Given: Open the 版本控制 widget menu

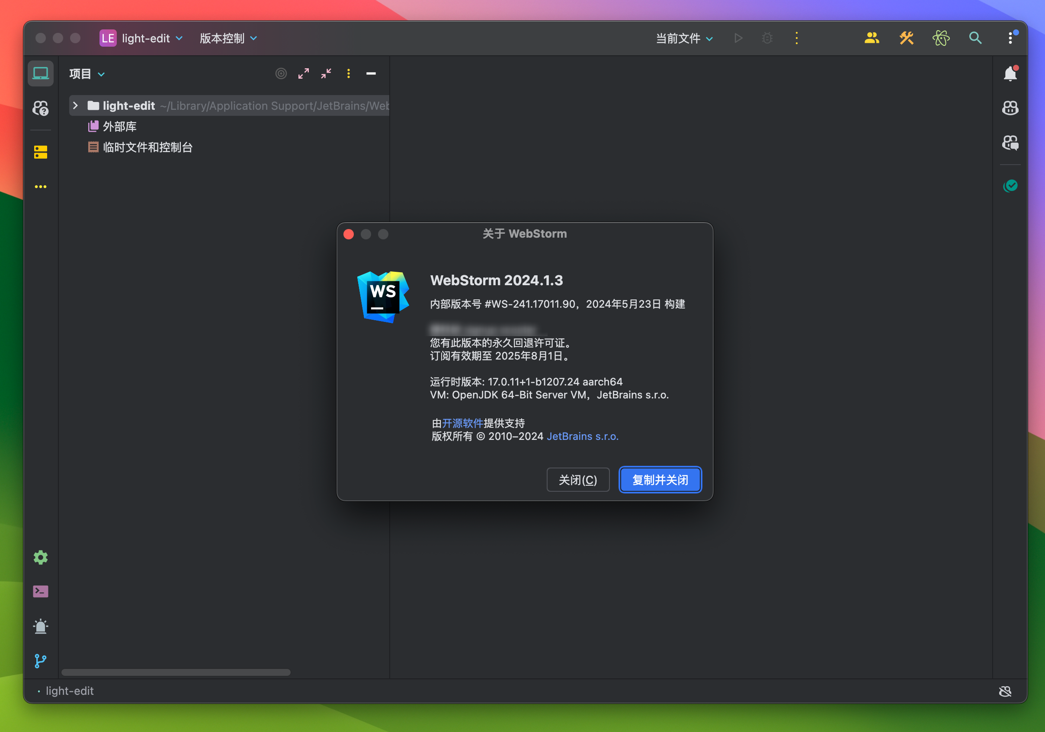Looking at the screenshot, I should tap(227, 38).
